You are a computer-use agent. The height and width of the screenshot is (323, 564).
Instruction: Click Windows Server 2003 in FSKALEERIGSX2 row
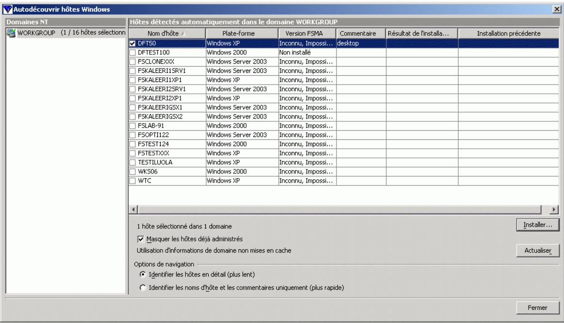[242, 117]
